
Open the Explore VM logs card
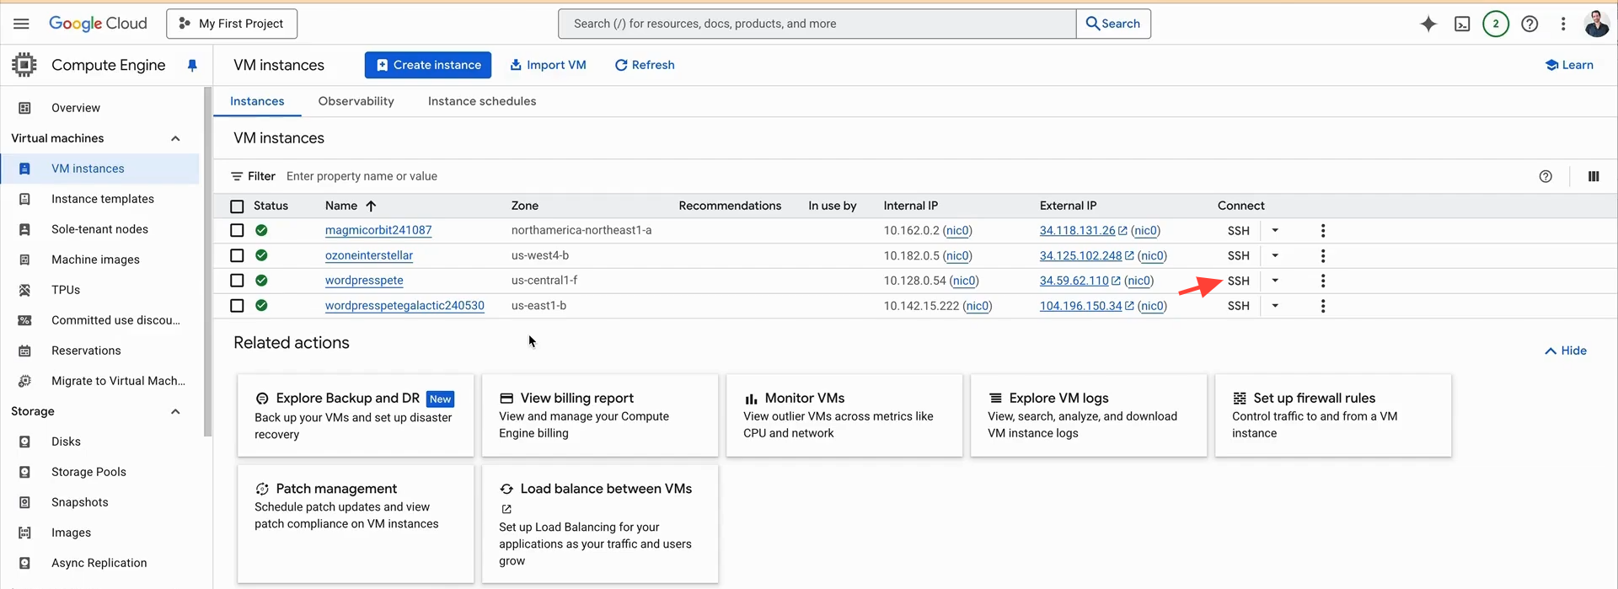tap(1089, 415)
